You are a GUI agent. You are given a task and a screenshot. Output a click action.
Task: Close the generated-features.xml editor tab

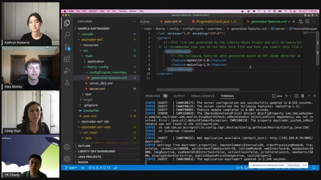tap(294, 21)
